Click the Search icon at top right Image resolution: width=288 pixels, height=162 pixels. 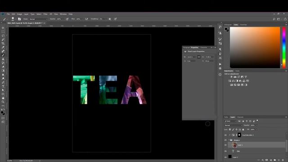tap(274, 19)
